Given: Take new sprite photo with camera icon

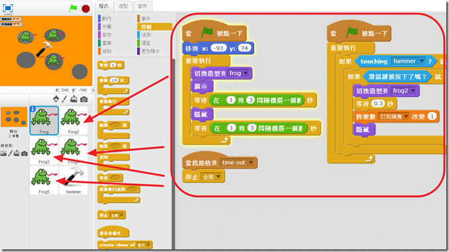Looking at the screenshot, I should pyautogui.click(x=84, y=99).
